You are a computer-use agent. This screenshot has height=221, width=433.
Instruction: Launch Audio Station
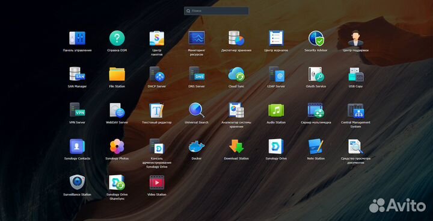[x=276, y=110]
